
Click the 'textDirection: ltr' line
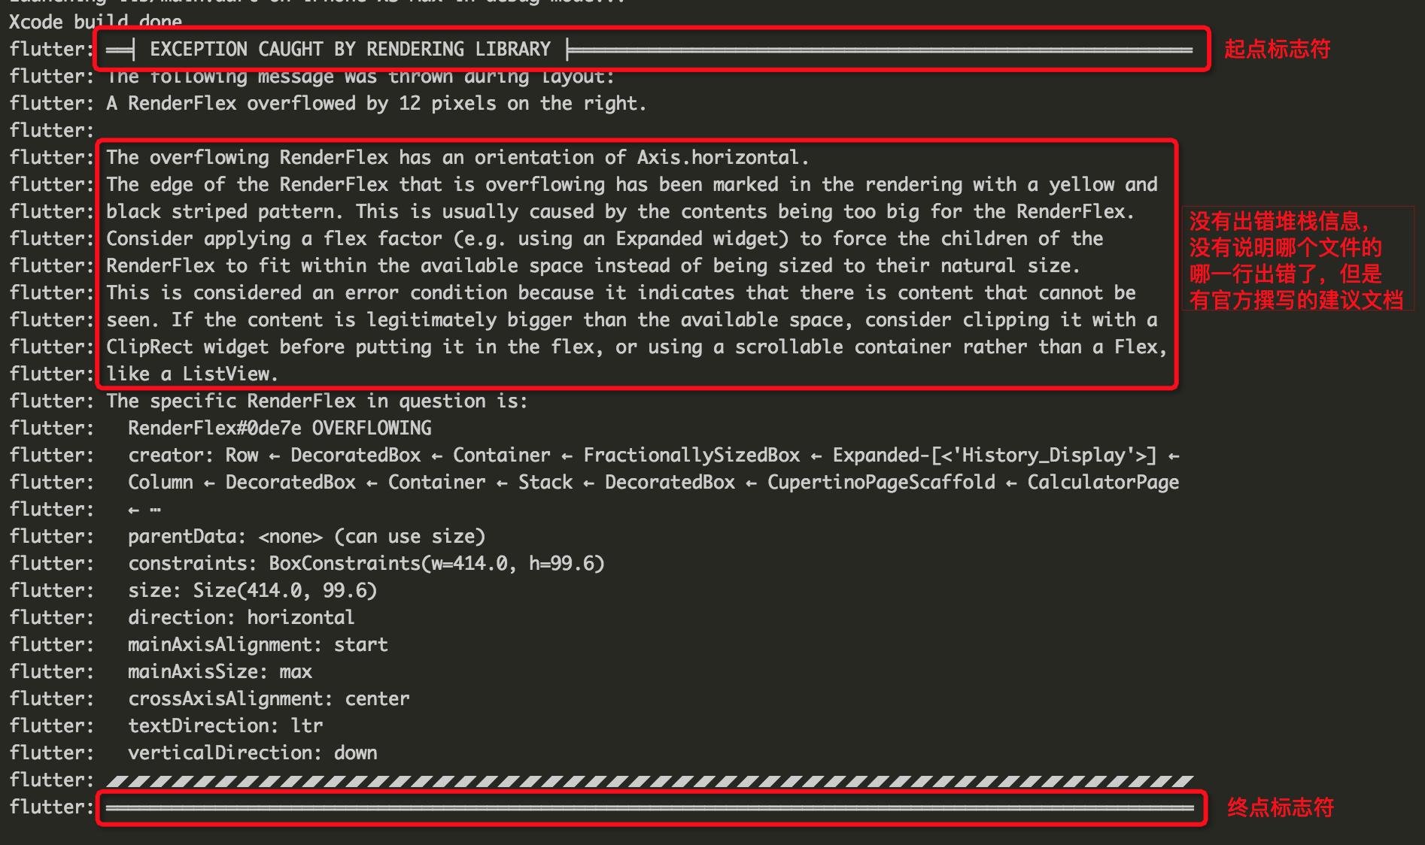225,726
